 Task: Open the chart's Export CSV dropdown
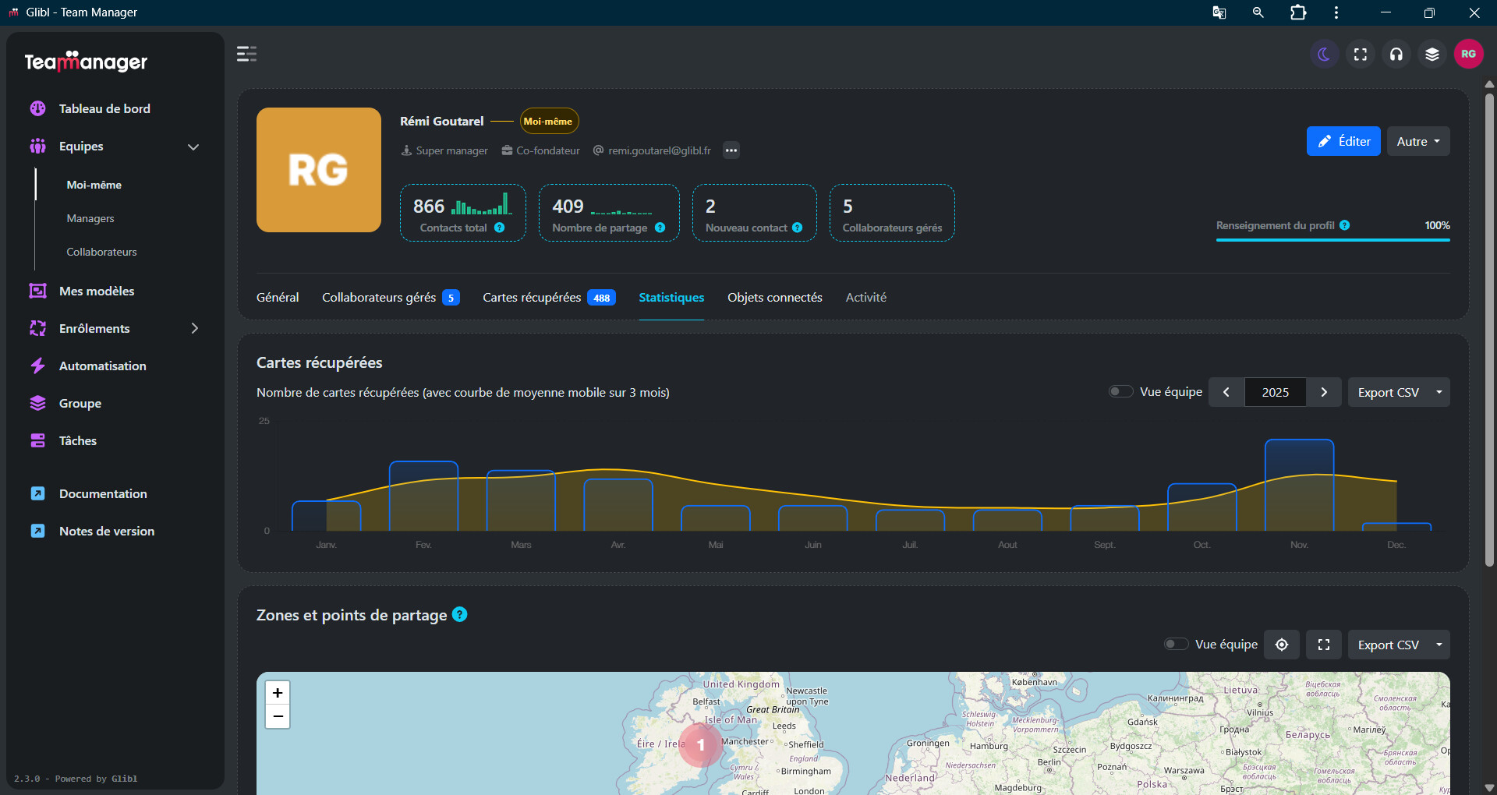click(1399, 392)
